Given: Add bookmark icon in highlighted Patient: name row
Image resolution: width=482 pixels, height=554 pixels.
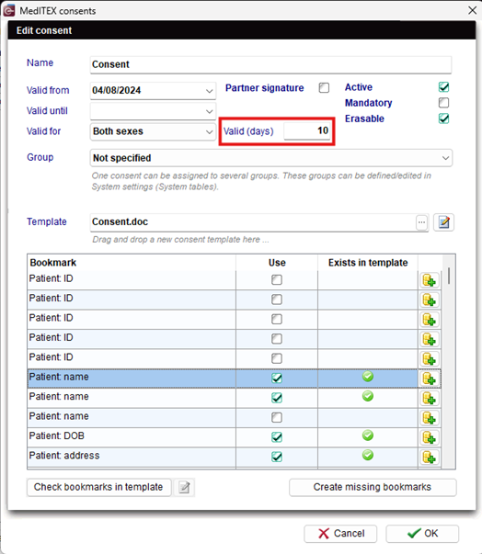Looking at the screenshot, I should pyautogui.click(x=429, y=379).
